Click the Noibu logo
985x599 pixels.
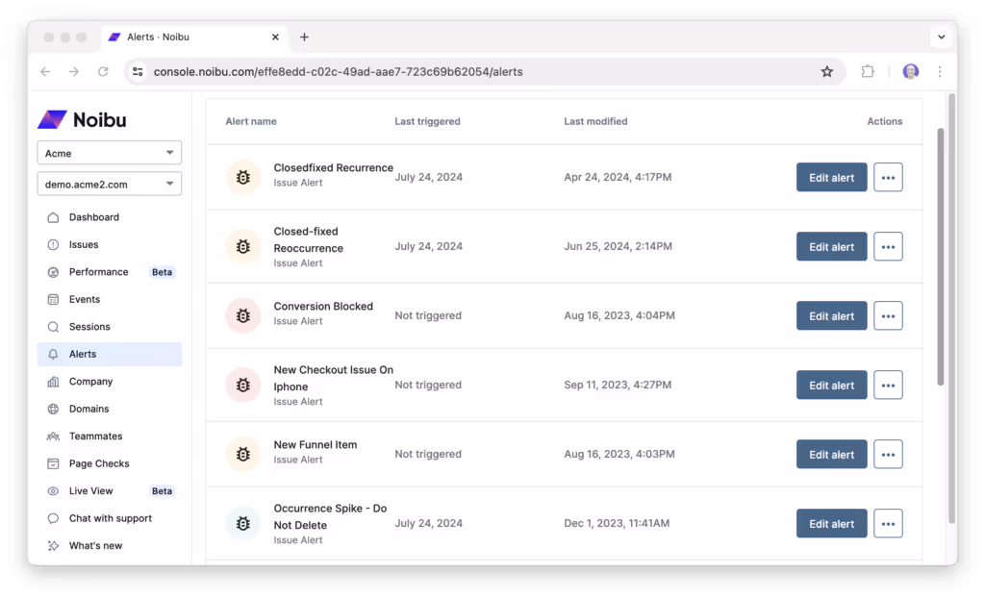[x=82, y=119]
